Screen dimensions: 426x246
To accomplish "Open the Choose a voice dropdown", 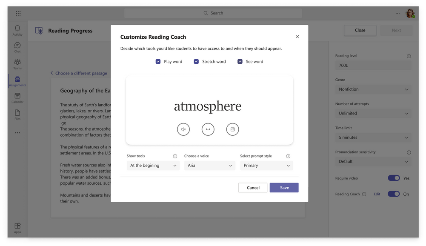I will pyautogui.click(x=210, y=166).
